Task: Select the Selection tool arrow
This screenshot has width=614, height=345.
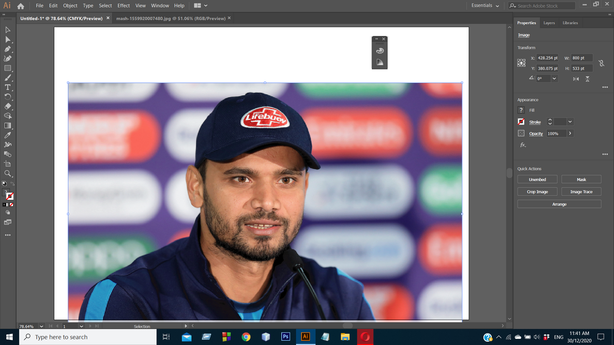Action: pos(8,30)
